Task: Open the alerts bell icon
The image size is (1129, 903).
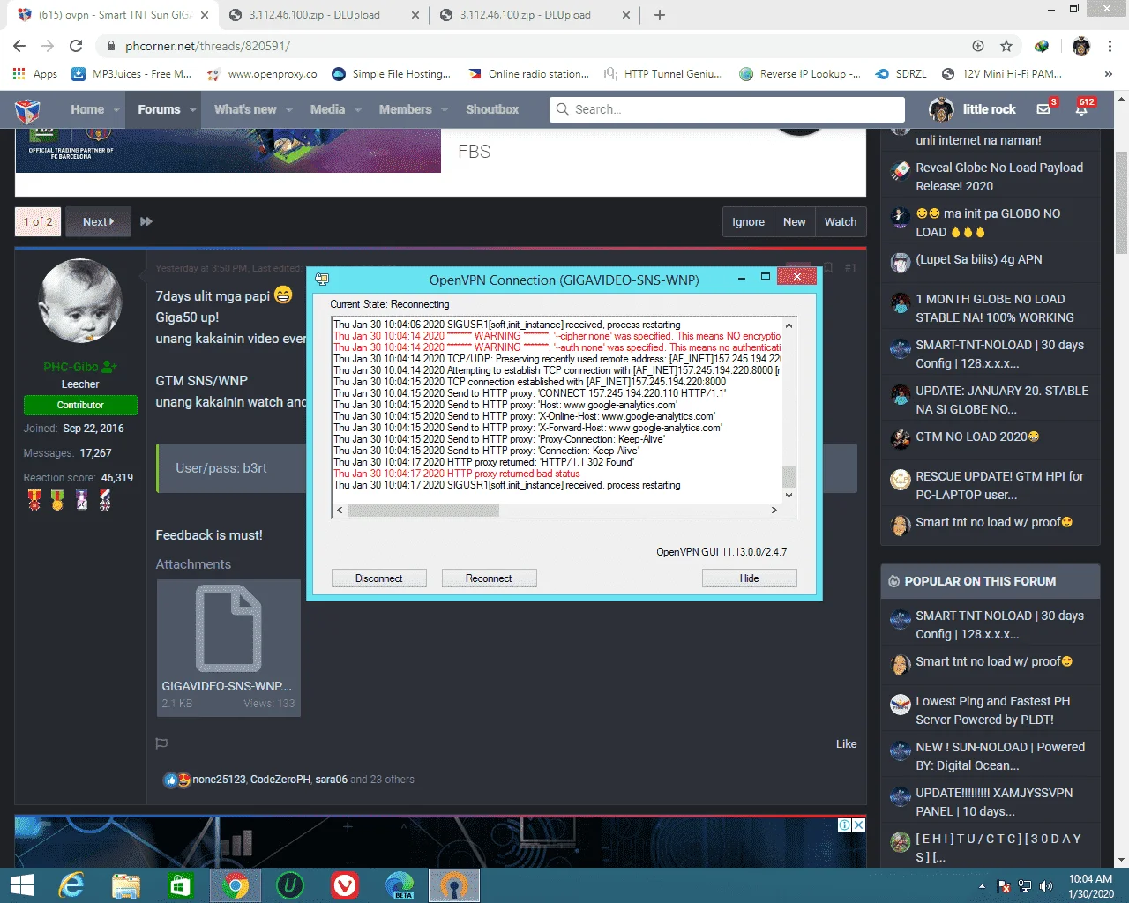Action: pyautogui.click(x=1083, y=109)
